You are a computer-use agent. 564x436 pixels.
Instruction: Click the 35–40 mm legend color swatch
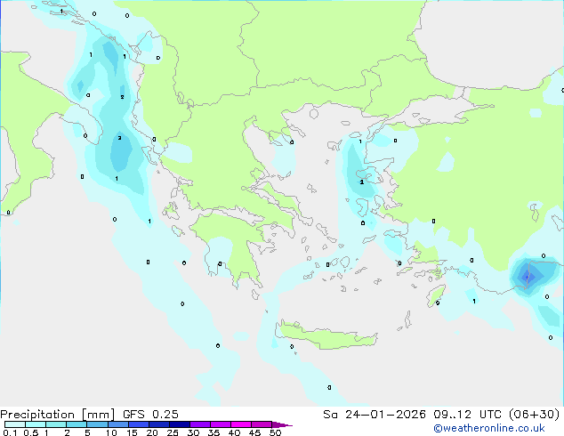(221, 424)
